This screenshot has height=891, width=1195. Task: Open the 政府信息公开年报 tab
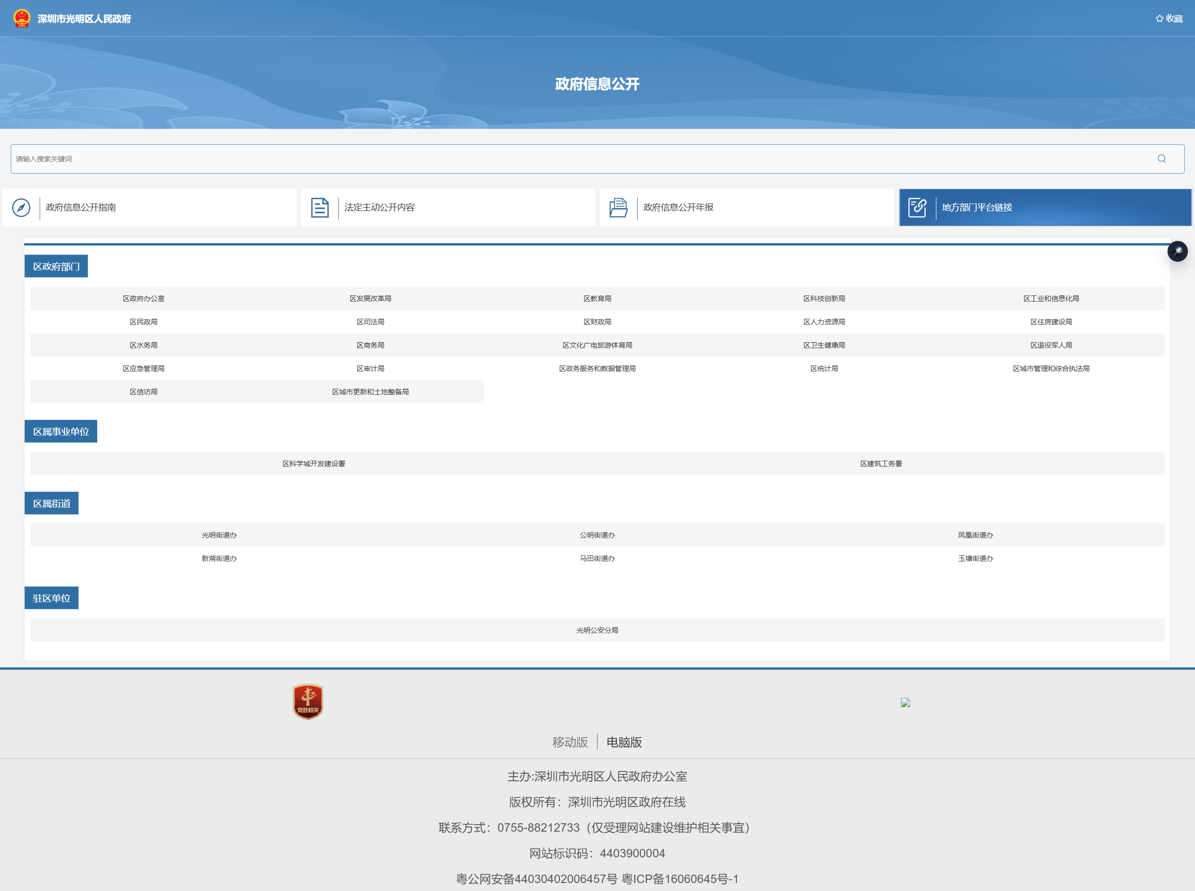pyautogui.click(x=747, y=208)
